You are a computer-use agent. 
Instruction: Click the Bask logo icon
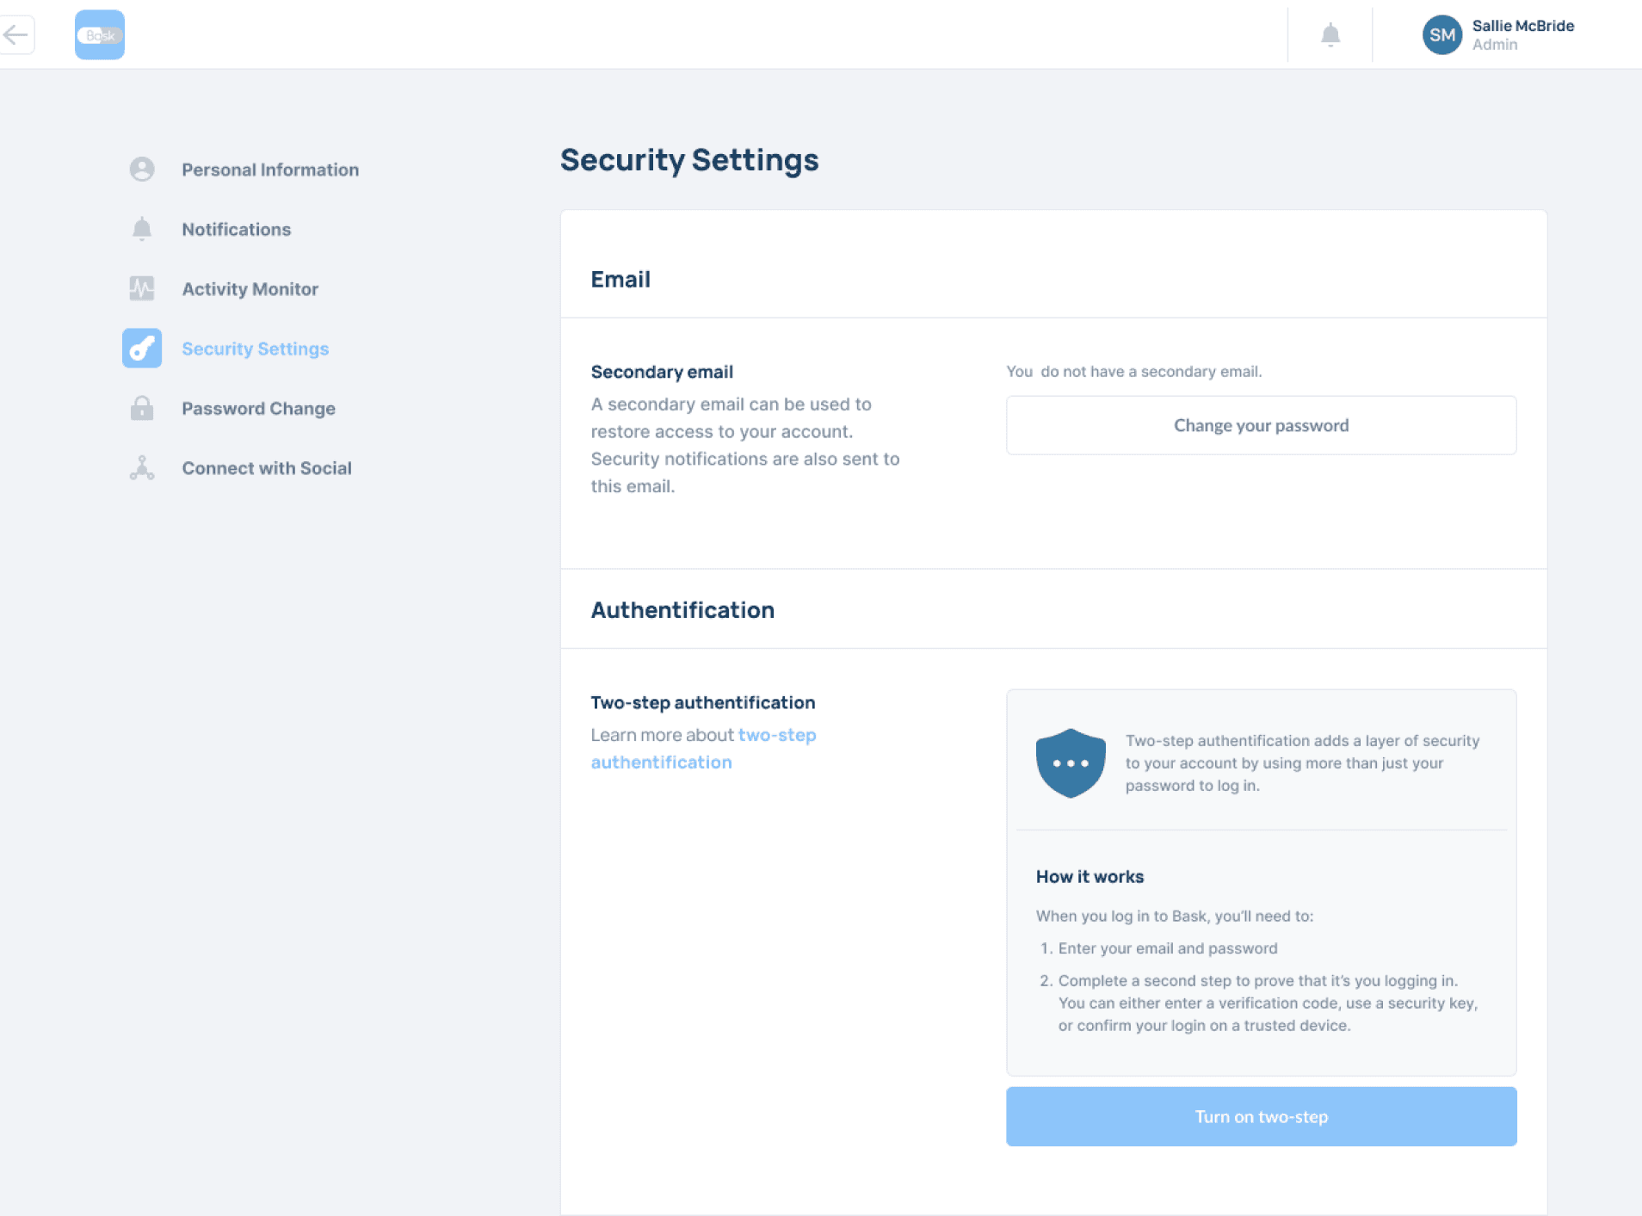(x=100, y=35)
